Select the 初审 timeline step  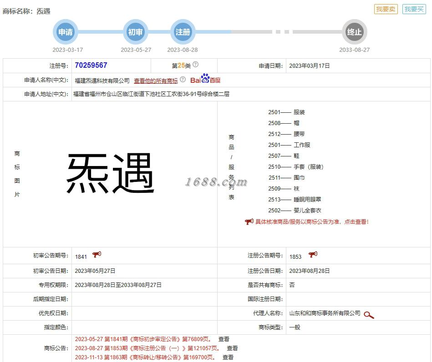(x=135, y=32)
